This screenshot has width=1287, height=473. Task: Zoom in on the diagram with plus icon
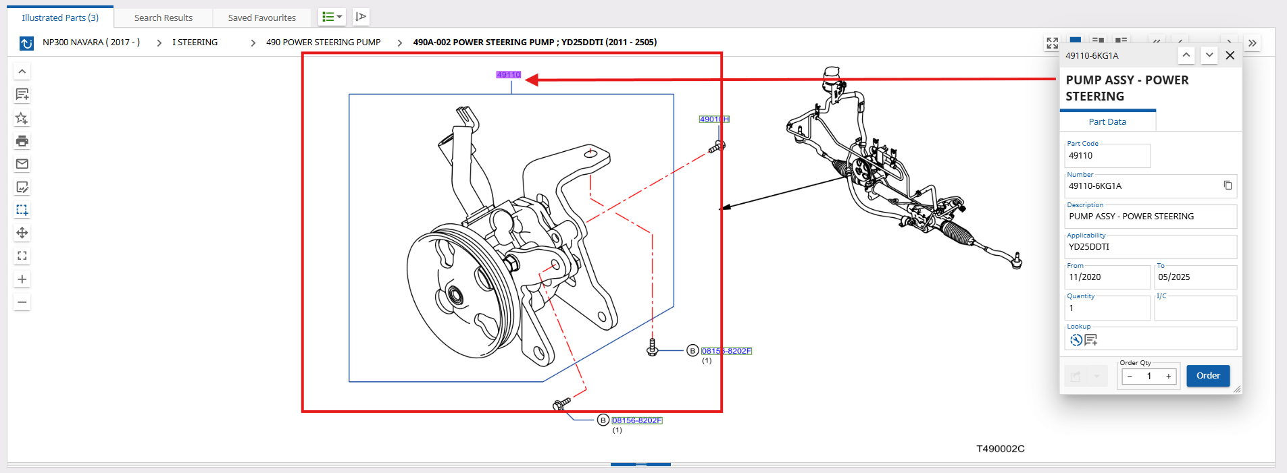coord(22,279)
